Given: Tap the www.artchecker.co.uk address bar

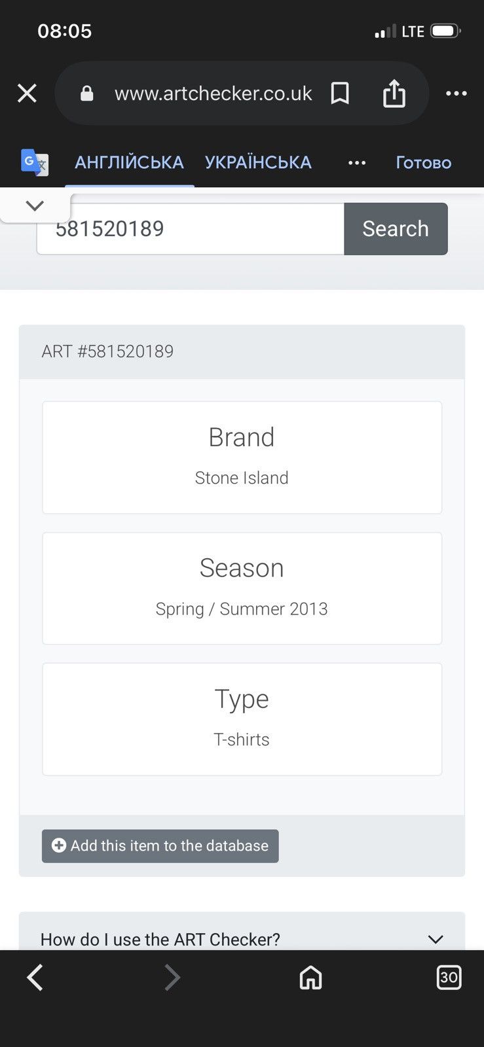Looking at the screenshot, I should pyautogui.click(x=214, y=94).
